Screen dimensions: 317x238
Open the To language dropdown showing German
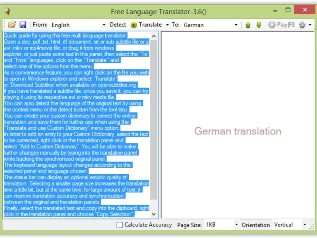coord(211,25)
